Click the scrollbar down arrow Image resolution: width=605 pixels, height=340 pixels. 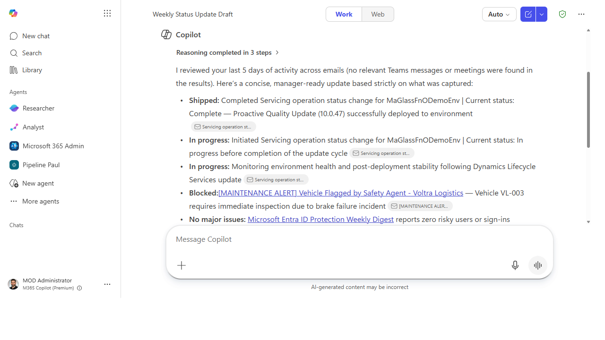pos(588,221)
